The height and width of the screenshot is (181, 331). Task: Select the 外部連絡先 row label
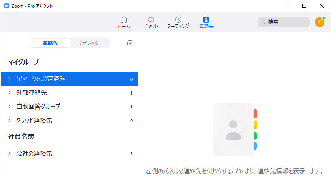tap(32, 93)
